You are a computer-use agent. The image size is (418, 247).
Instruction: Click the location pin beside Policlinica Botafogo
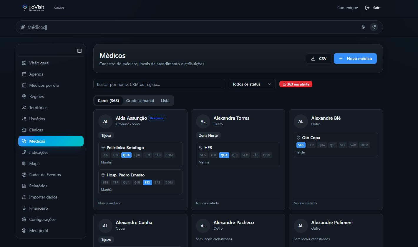click(103, 148)
